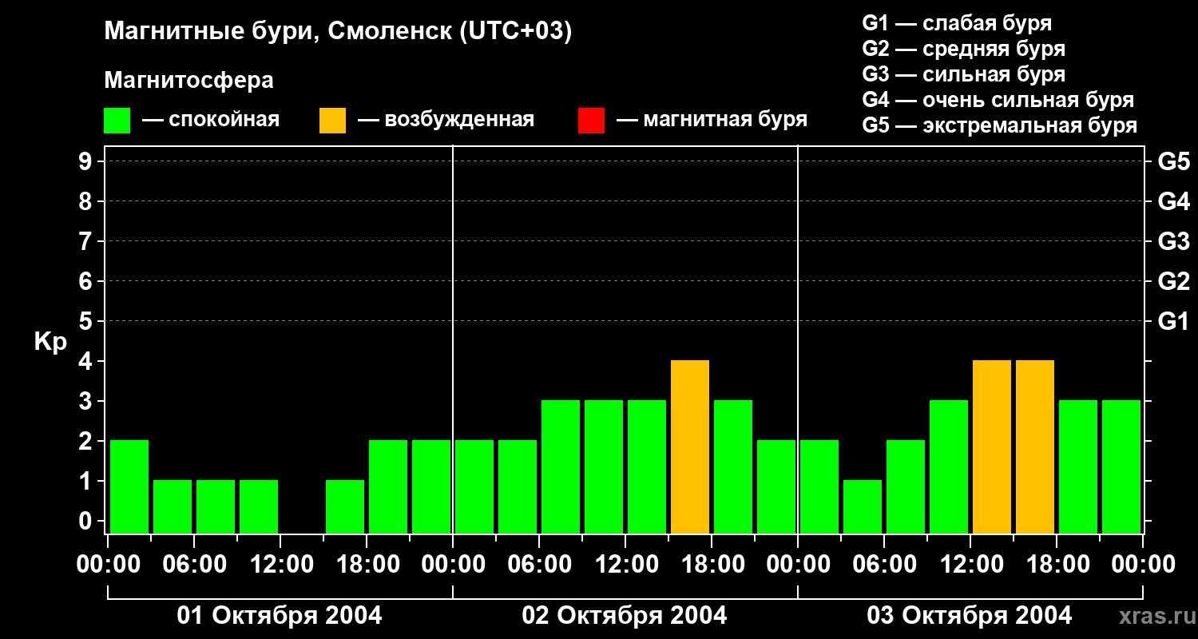Click the red magnetic storm legend swatch
This screenshot has width=1198, height=639.
click(591, 121)
